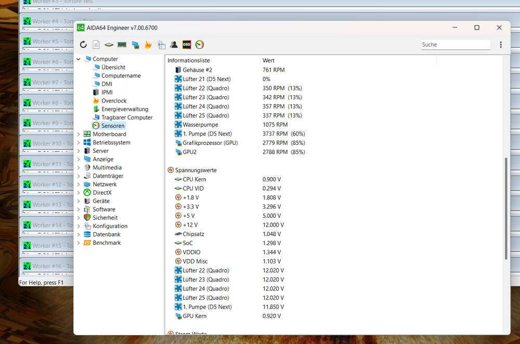Minimize the AIDA64 Engineer window

coord(454,28)
